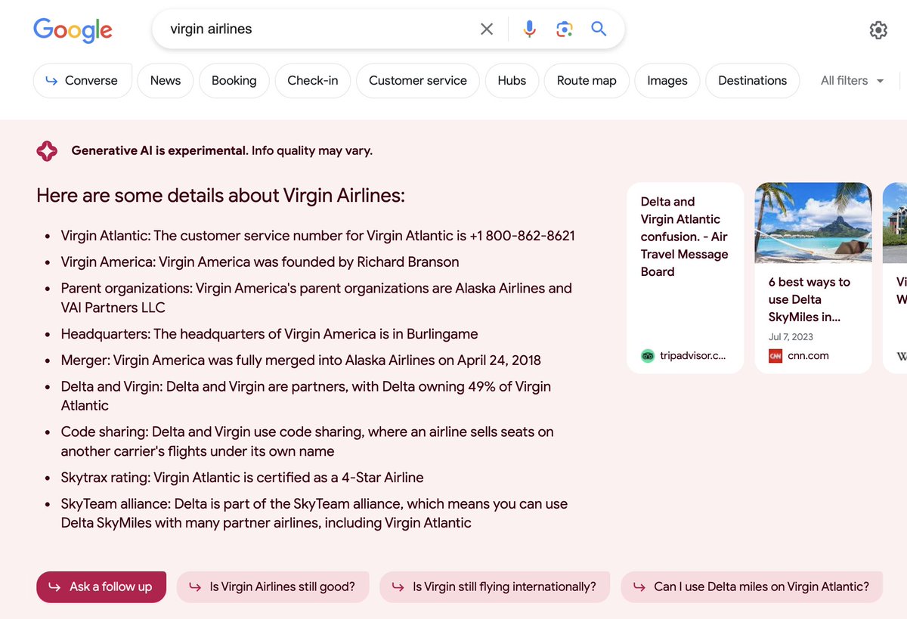Click the CNN source logo icon

coord(775,356)
